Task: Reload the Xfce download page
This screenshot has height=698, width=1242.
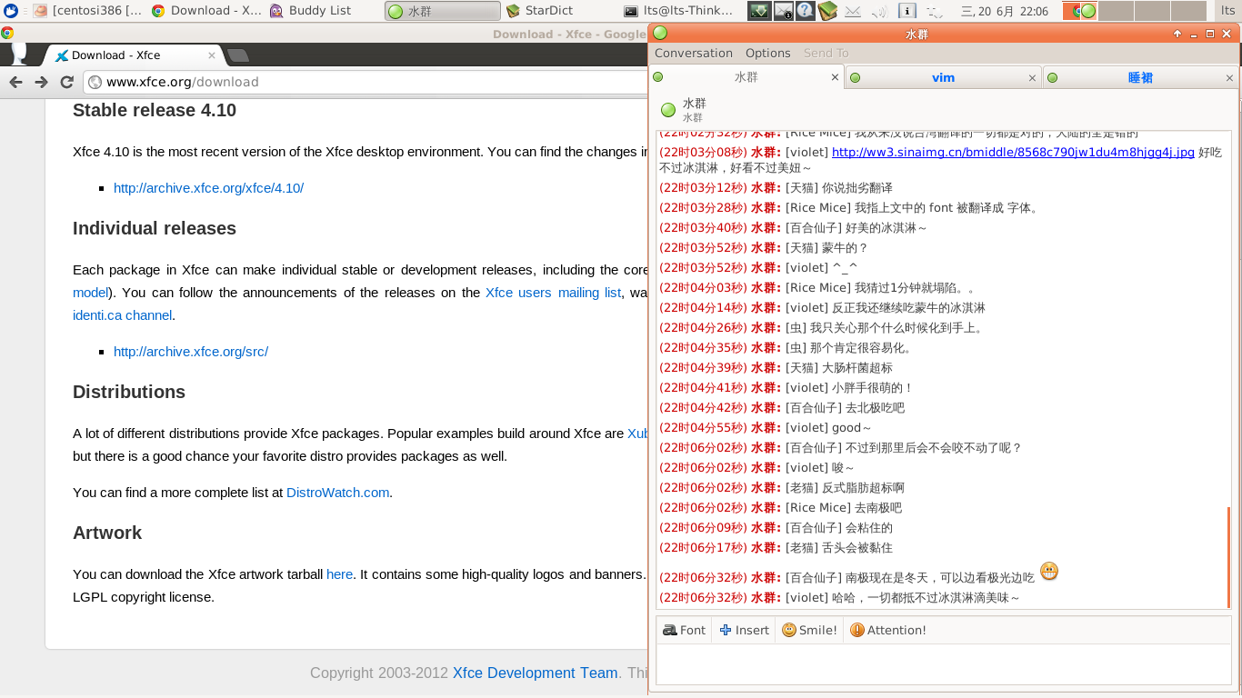Action: pos(66,82)
